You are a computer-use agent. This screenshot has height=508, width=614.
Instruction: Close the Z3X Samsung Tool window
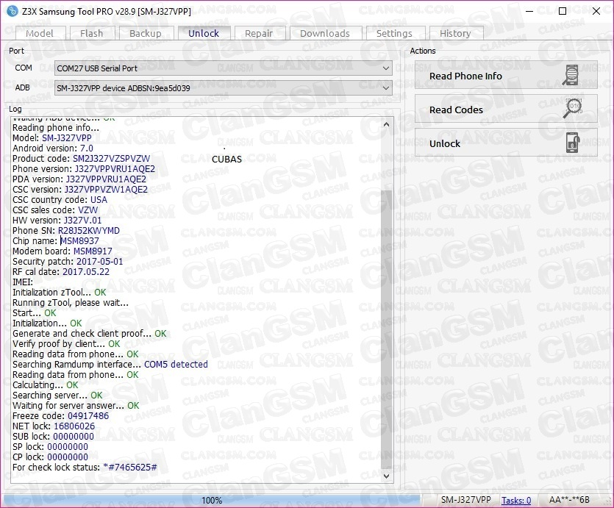coord(596,11)
